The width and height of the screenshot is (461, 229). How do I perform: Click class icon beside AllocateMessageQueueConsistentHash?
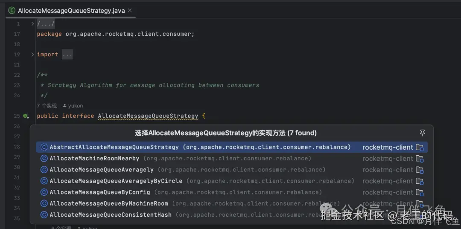[x=44, y=215]
